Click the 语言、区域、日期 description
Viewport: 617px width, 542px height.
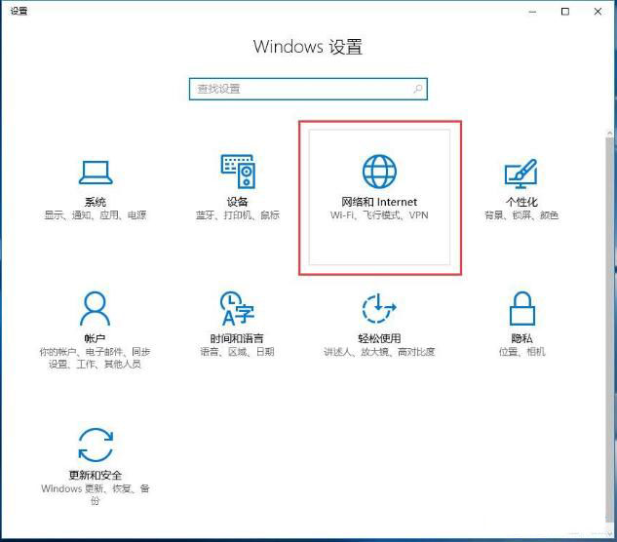[237, 352]
